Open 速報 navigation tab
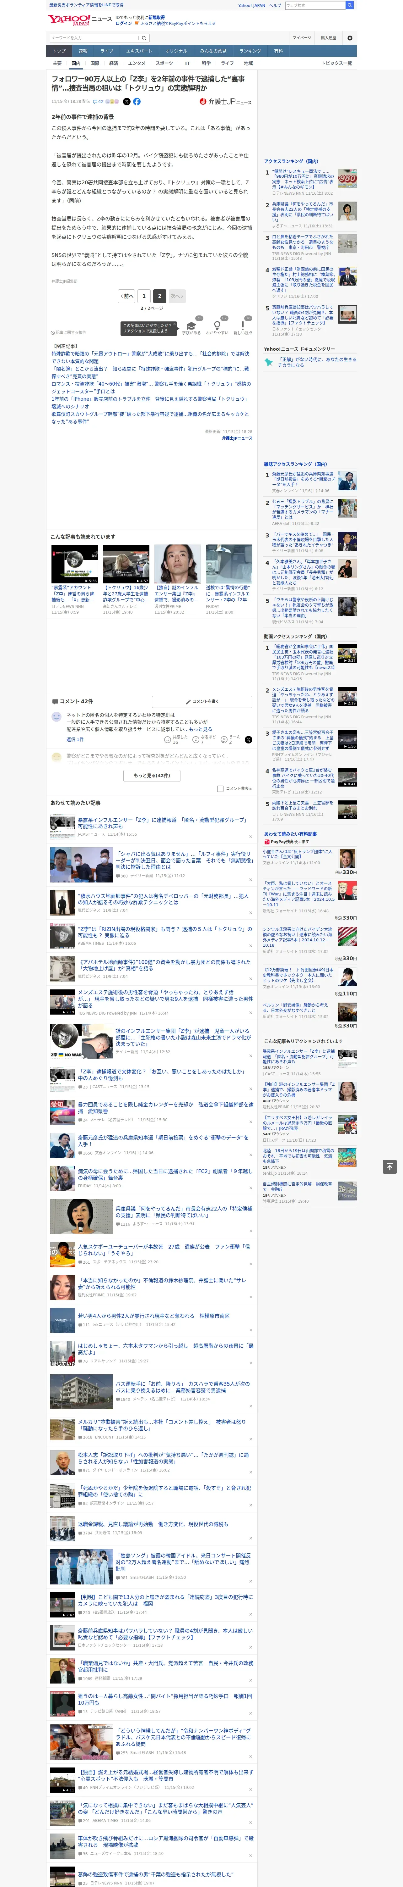 tap(83, 51)
